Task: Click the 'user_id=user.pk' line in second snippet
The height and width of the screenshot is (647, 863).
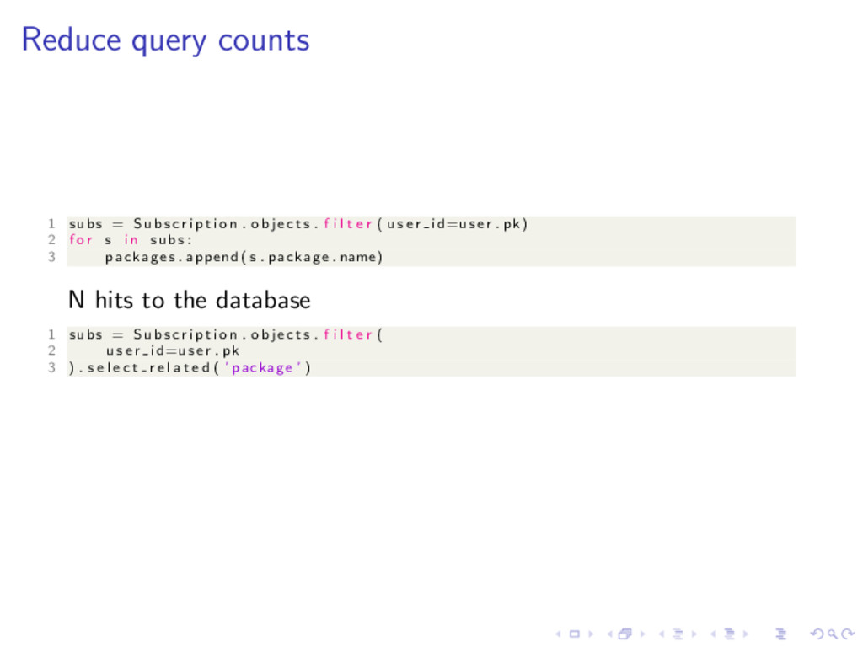Action: click(173, 350)
